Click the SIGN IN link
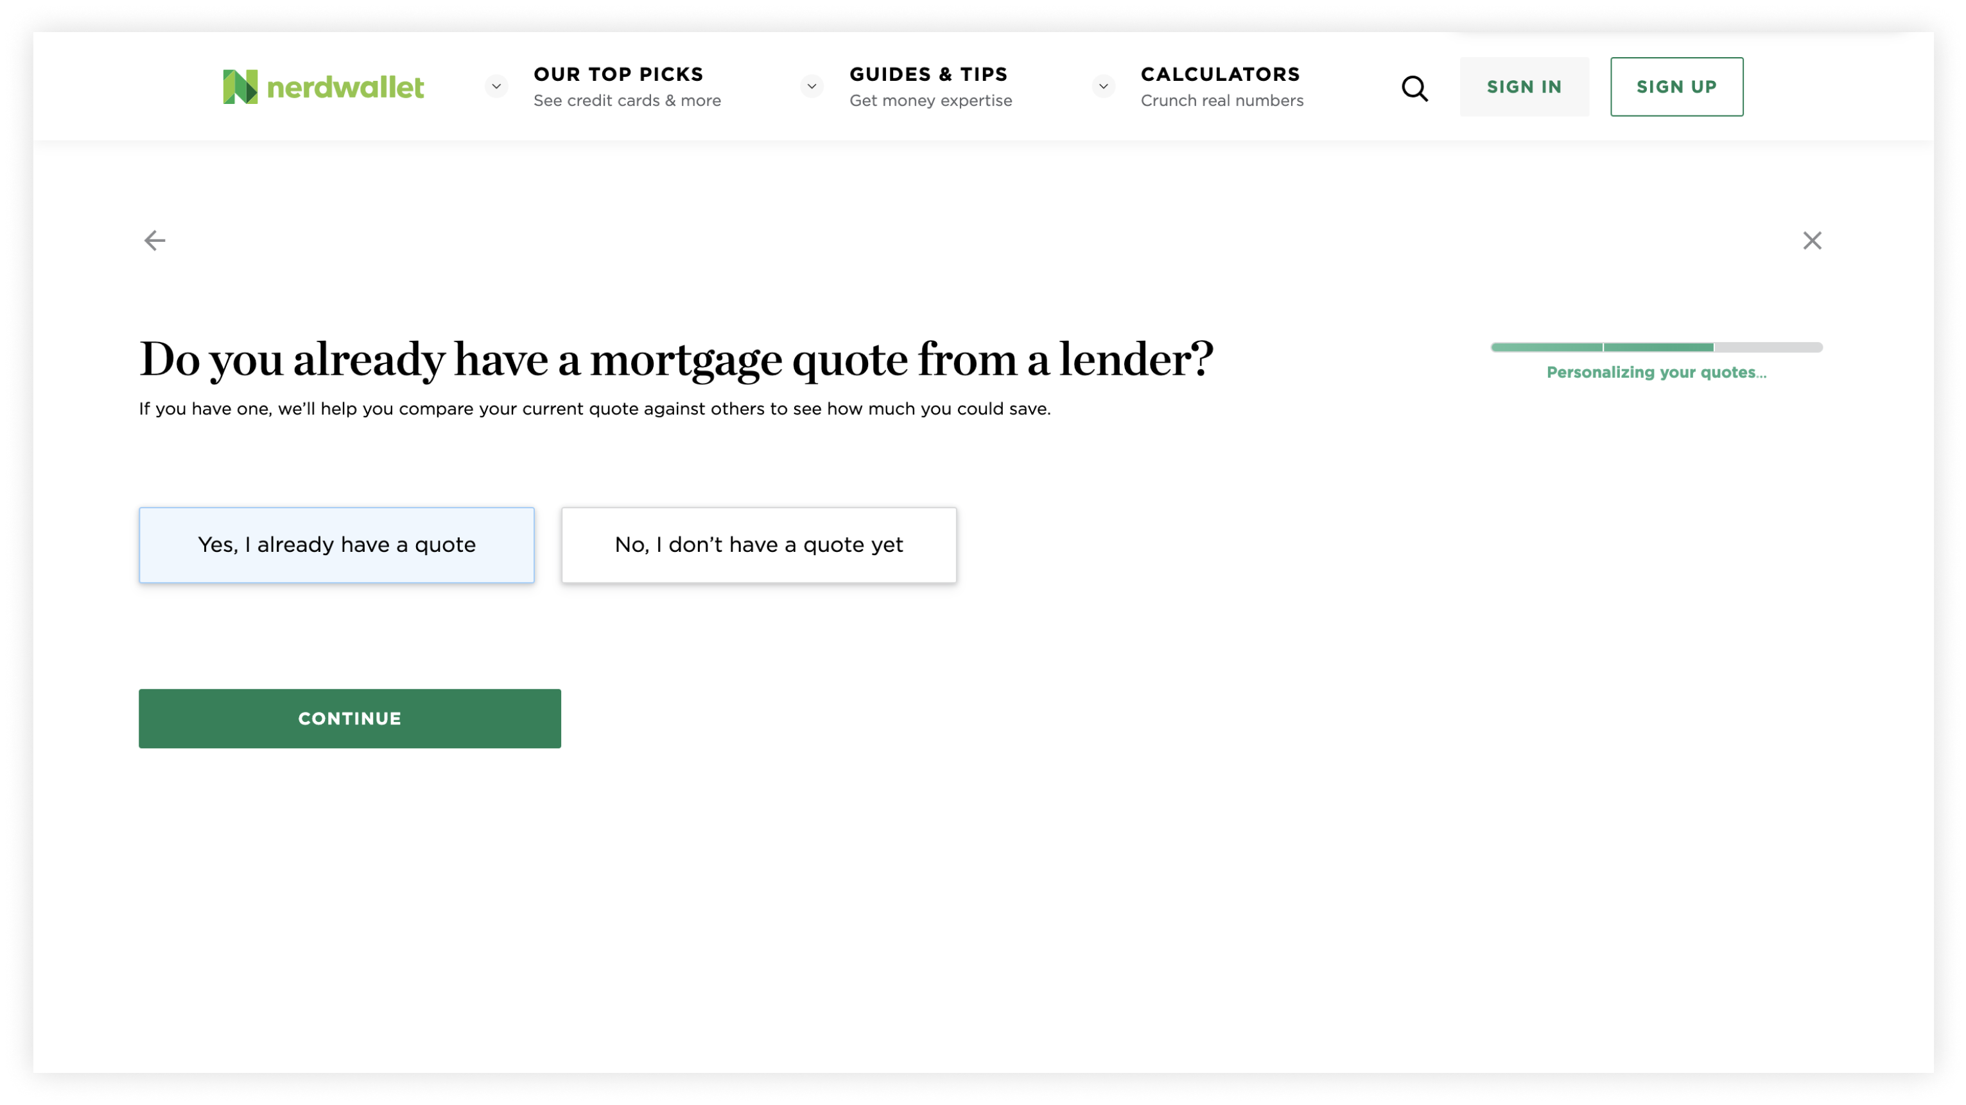Viewport: 1966px width, 1105px height. 1524,87
